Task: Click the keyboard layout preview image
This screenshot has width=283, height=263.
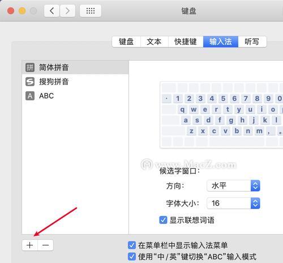Action: coord(221,114)
